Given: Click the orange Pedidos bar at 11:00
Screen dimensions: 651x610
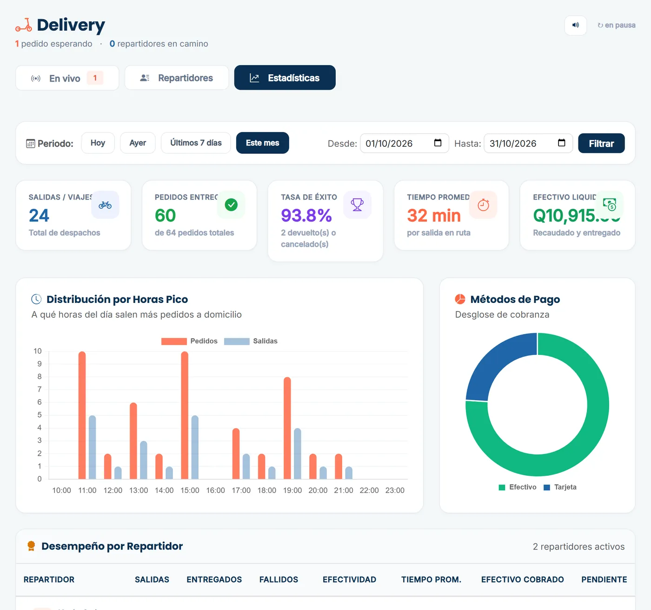Looking at the screenshot, I should [82, 415].
